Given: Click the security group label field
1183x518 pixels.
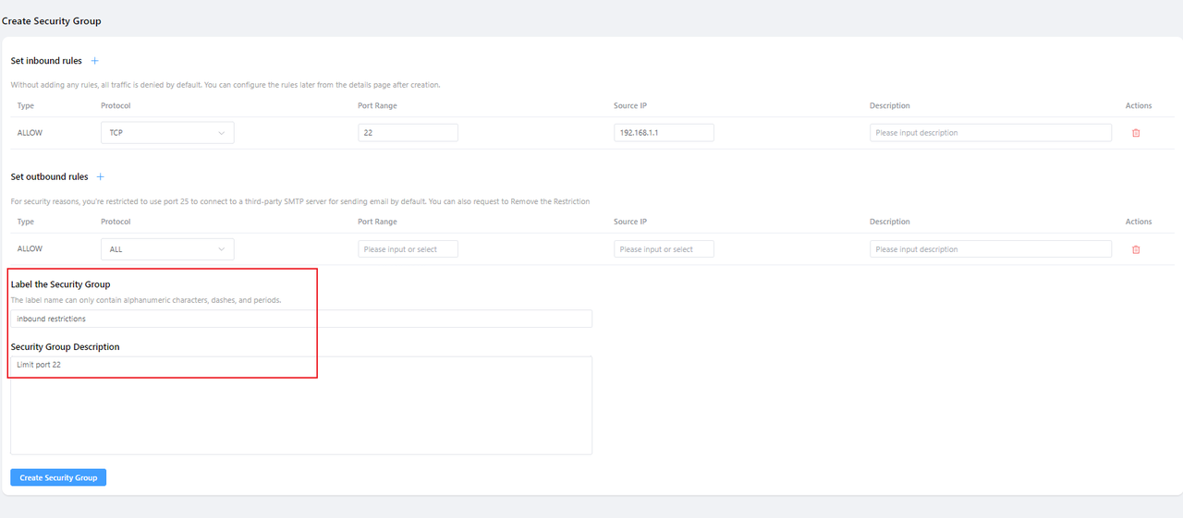Looking at the screenshot, I should click(301, 319).
